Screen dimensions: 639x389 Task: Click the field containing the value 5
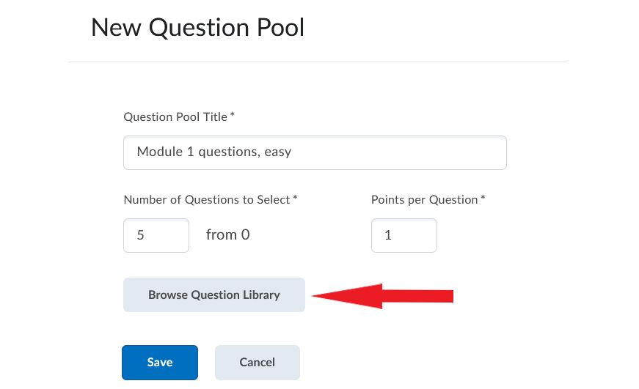point(156,236)
